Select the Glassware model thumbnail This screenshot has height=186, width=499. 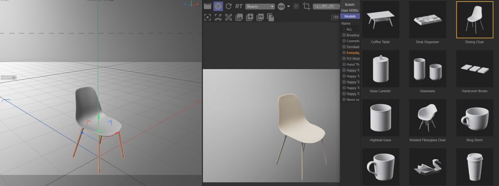point(427,68)
